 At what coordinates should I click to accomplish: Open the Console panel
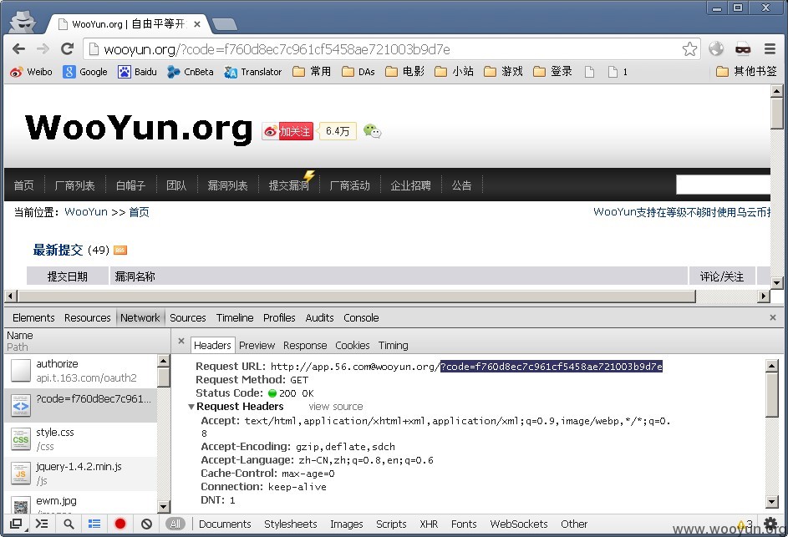coord(361,318)
